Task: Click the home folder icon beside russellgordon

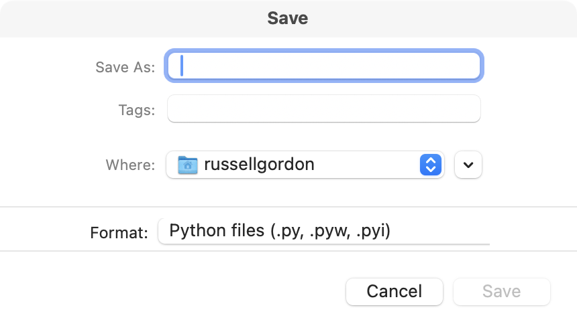Action: pyautogui.click(x=188, y=165)
